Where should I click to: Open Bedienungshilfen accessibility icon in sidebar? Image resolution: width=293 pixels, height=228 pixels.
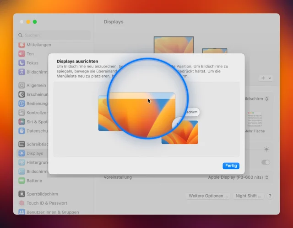(x=22, y=104)
